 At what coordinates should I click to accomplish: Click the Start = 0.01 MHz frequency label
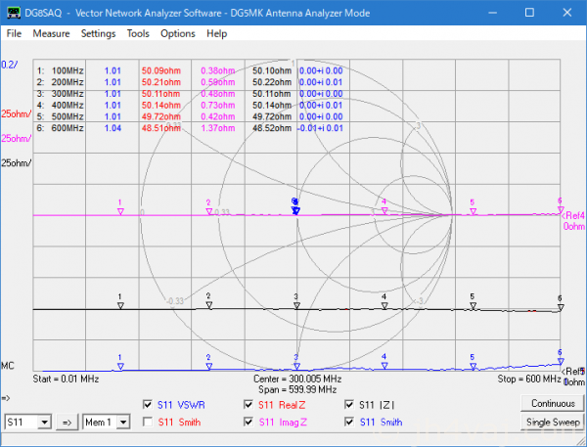[x=68, y=378]
